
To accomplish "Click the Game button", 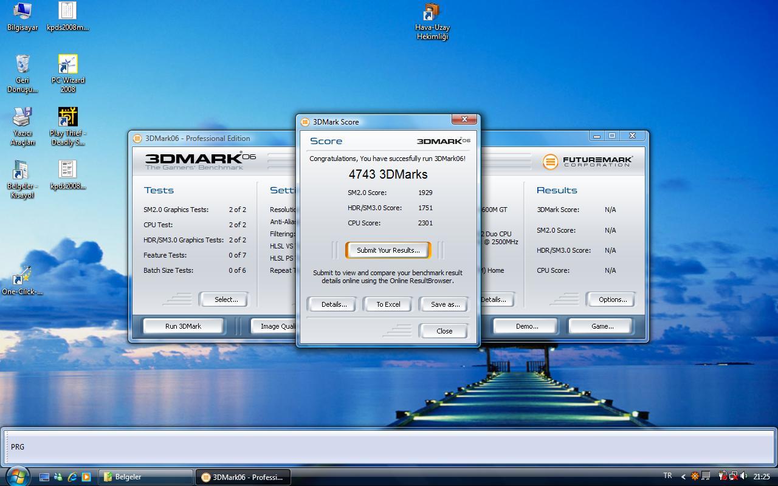I will tap(602, 326).
